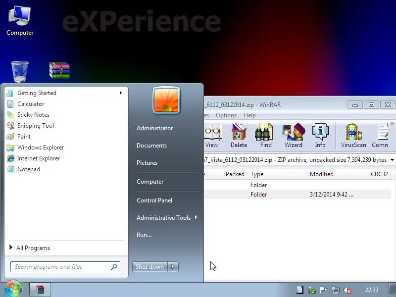Click the user account flower picture
This screenshot has width=396, height=297.
point(166,100)
